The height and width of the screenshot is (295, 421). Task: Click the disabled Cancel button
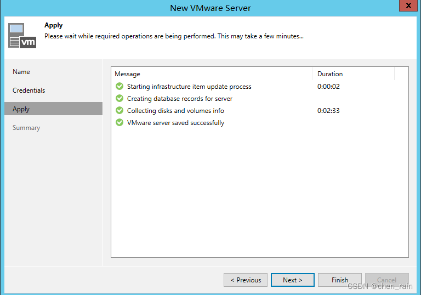click(387, 280)
